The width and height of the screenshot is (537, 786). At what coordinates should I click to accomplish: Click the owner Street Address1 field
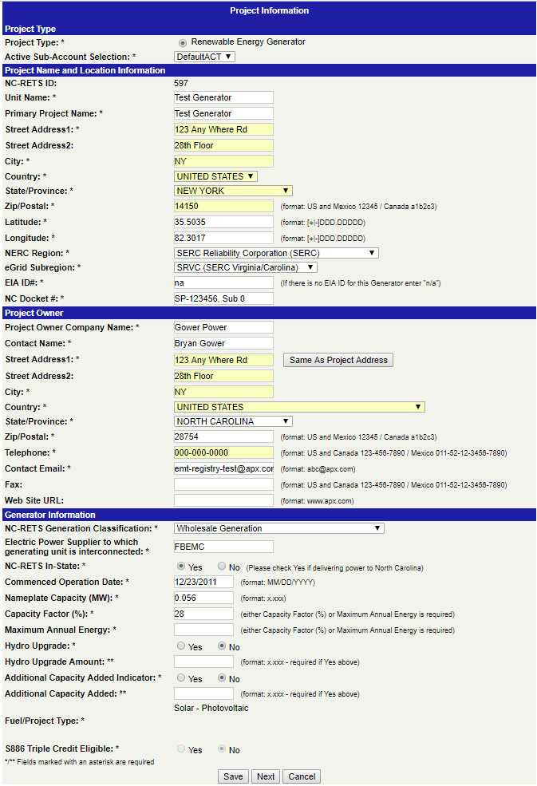click(x=223, y=360)
